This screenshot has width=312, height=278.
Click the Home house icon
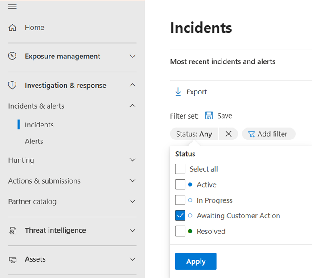tap(12, 28)
